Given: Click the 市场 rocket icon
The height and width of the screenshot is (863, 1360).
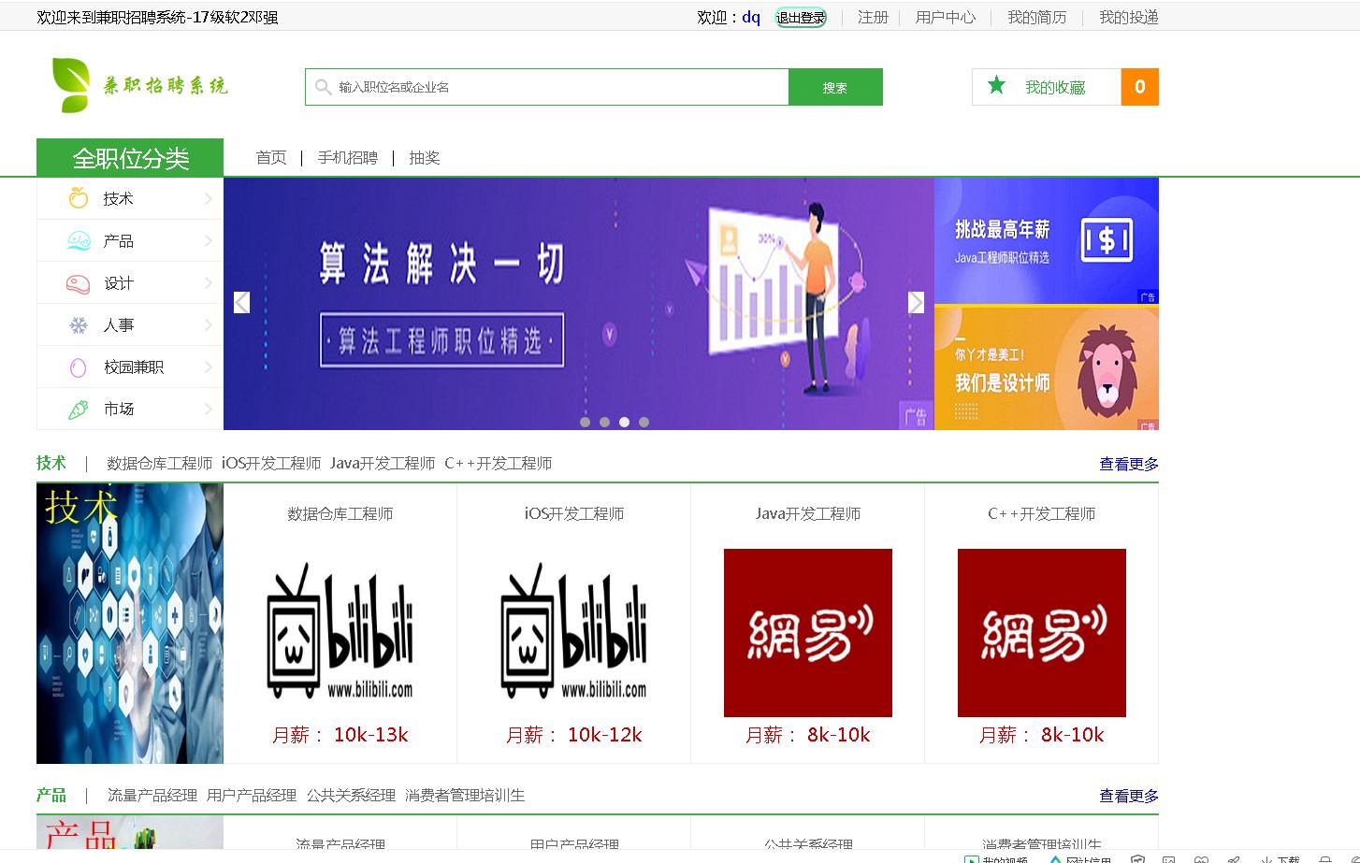Looking at the screenshot, I should [x=78, y=409].
